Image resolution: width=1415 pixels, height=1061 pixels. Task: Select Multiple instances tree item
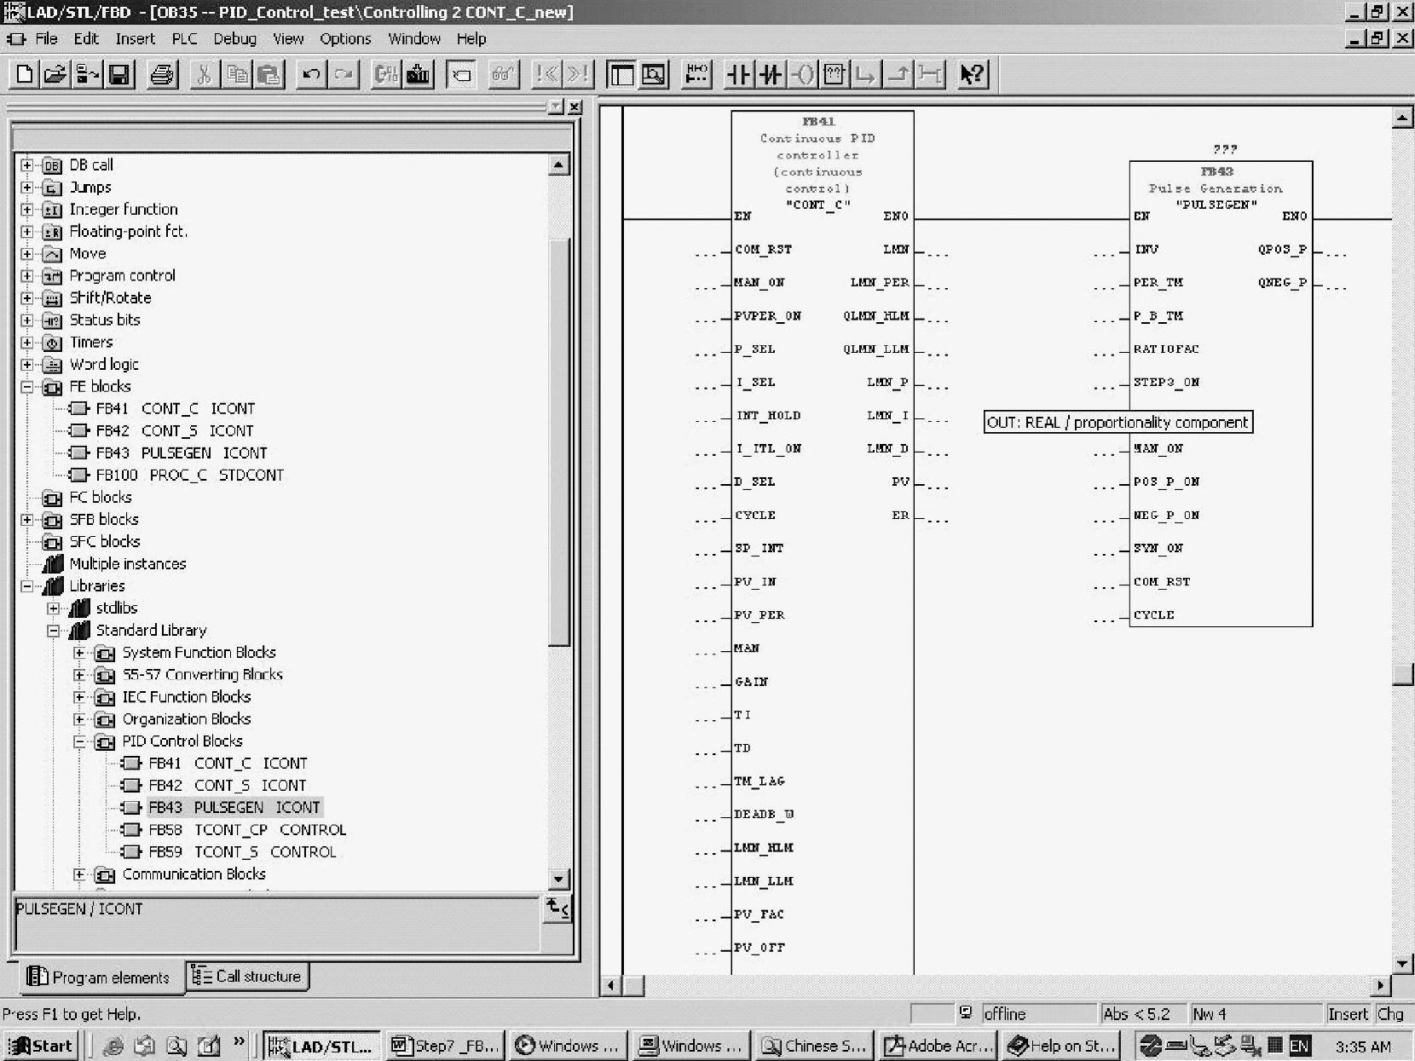115,564
